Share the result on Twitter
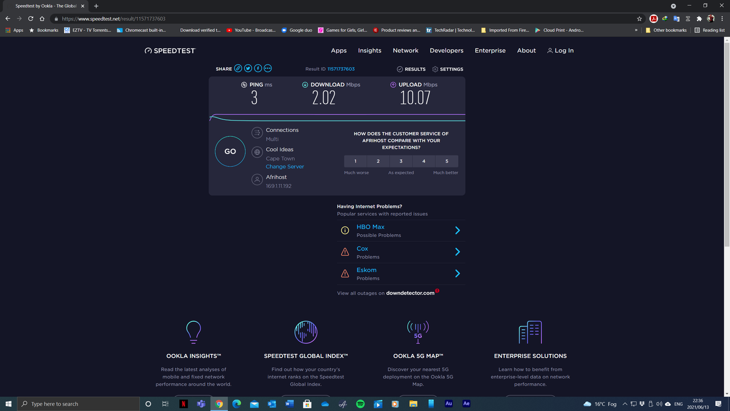 tap(248, 68)
